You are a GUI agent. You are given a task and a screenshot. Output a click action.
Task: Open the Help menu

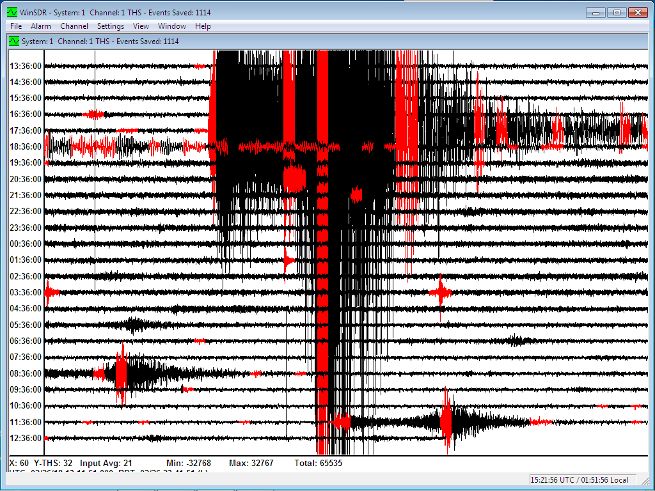pos(203,26)
